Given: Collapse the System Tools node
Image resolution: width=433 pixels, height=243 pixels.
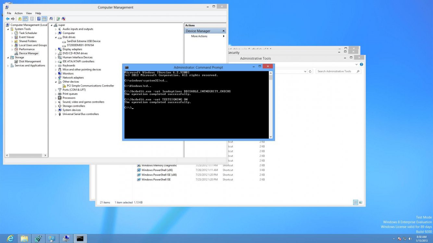Looking at the screenshot, I should pos(8,29).
